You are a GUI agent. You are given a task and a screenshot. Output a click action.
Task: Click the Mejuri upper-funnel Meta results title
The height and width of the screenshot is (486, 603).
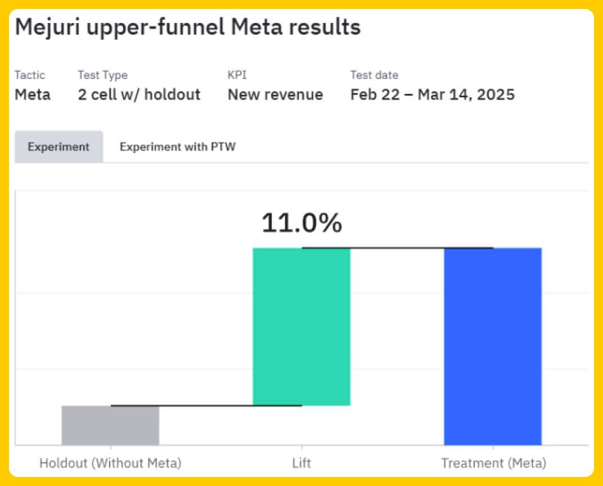click(x=187, y=27)
